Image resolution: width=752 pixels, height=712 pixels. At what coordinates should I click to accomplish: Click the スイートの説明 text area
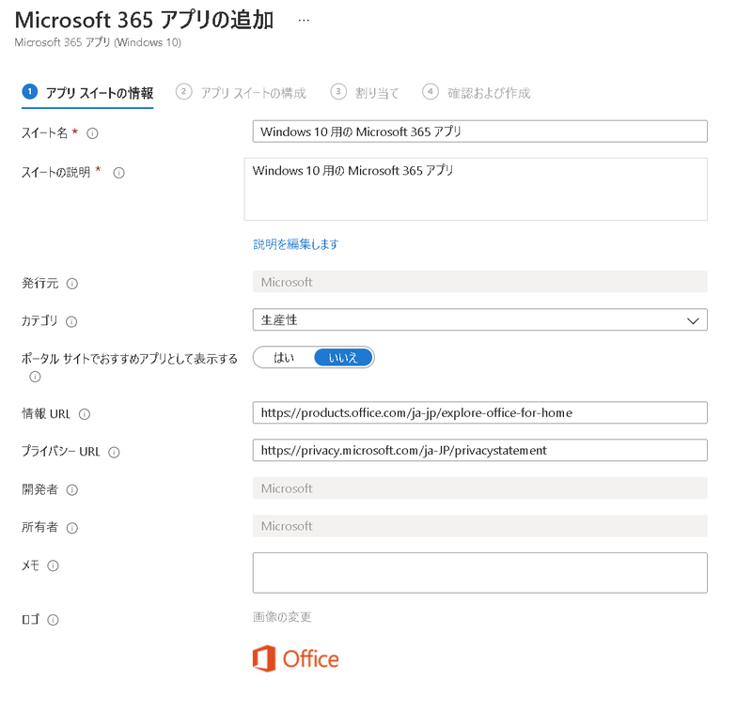coord(476,189)
